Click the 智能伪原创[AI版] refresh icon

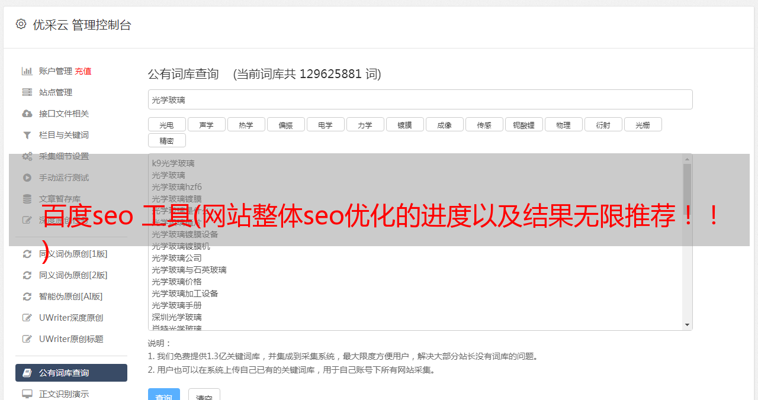point(27,296)
